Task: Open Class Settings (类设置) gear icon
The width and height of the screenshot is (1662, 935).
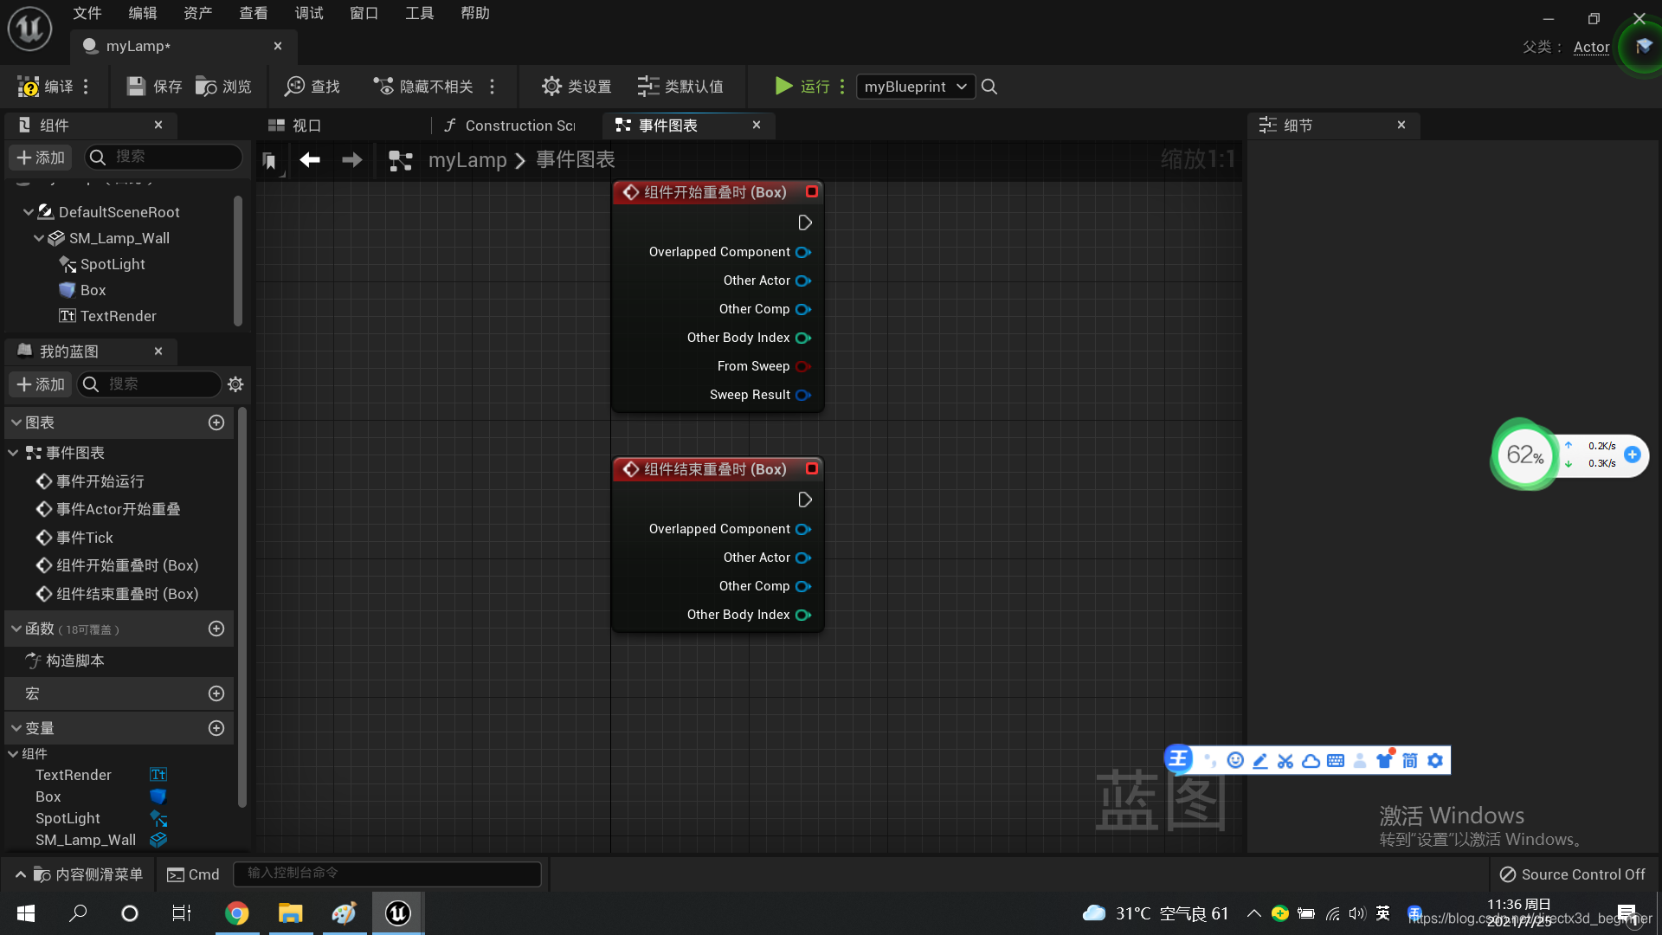Action: [551, 87]
